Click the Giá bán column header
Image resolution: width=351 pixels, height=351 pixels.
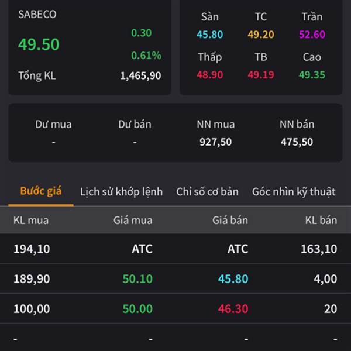[230, 221]
